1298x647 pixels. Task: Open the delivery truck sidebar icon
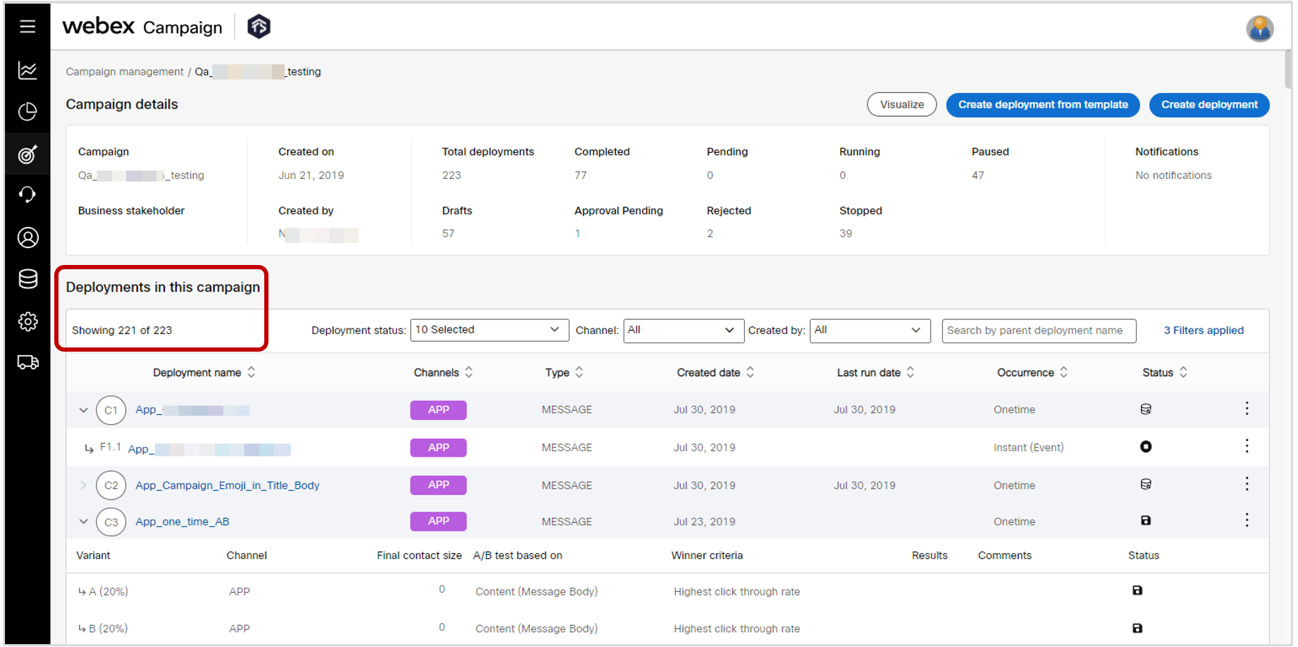[x=27, y=362]
